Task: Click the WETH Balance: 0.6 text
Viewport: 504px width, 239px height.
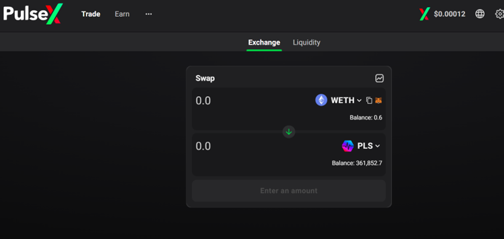Action: coord(366,118)
